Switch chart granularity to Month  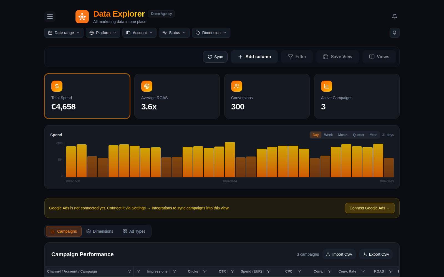tap(343, 135)
